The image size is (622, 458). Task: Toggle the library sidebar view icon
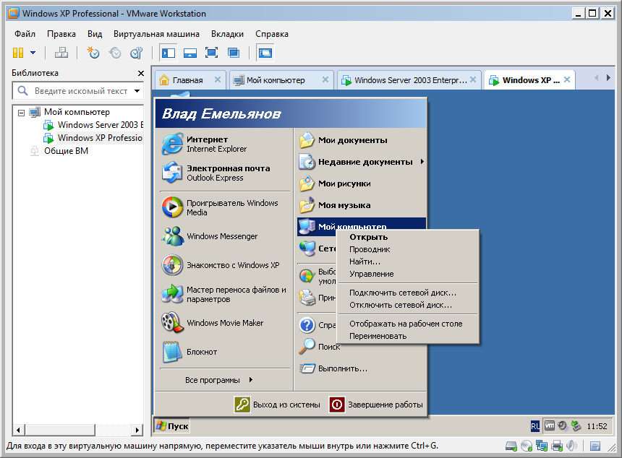(x=169, y=53)
